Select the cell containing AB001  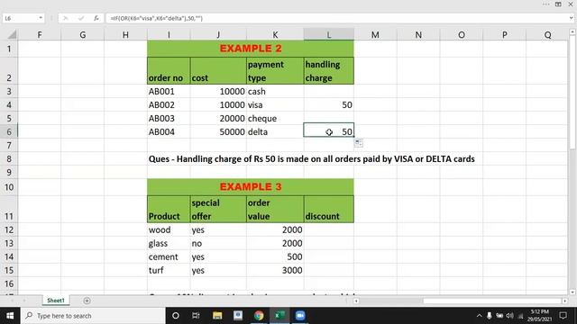(x=169, y=92)
